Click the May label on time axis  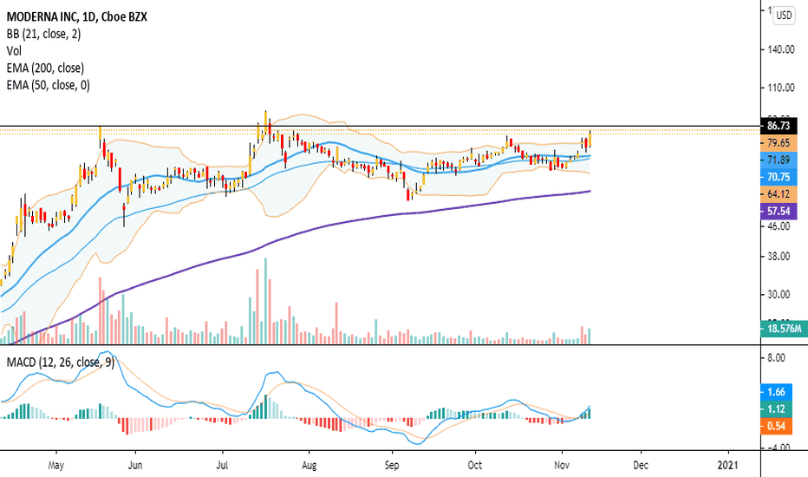click(x=55, y=465)
